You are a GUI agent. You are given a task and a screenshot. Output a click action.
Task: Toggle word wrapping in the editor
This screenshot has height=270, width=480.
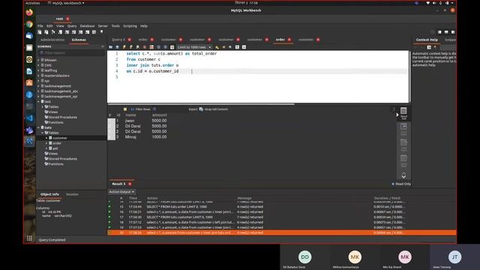click(244, 47)
